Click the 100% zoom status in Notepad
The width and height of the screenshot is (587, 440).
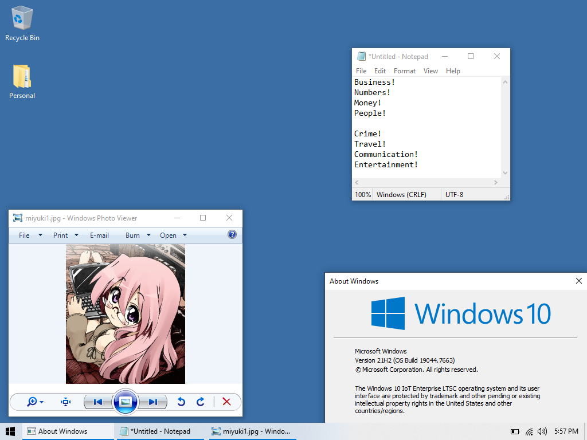tap(363, 195)
